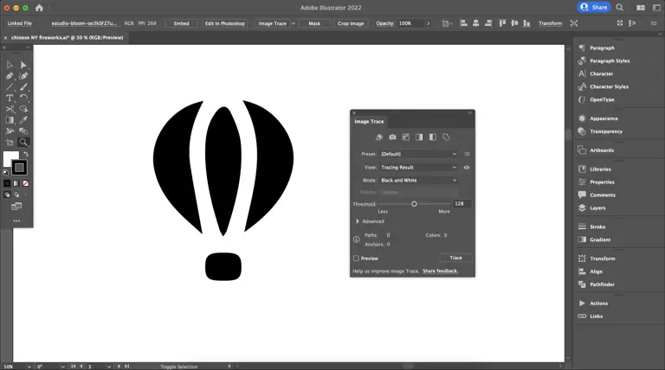665x370 pixels.
Task: Click the Image Trace control bar button
Action: coord(272,23)
